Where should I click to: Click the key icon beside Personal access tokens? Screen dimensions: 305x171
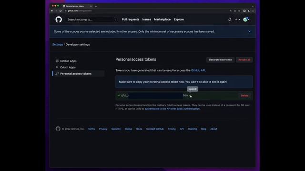tap(57, 74)
